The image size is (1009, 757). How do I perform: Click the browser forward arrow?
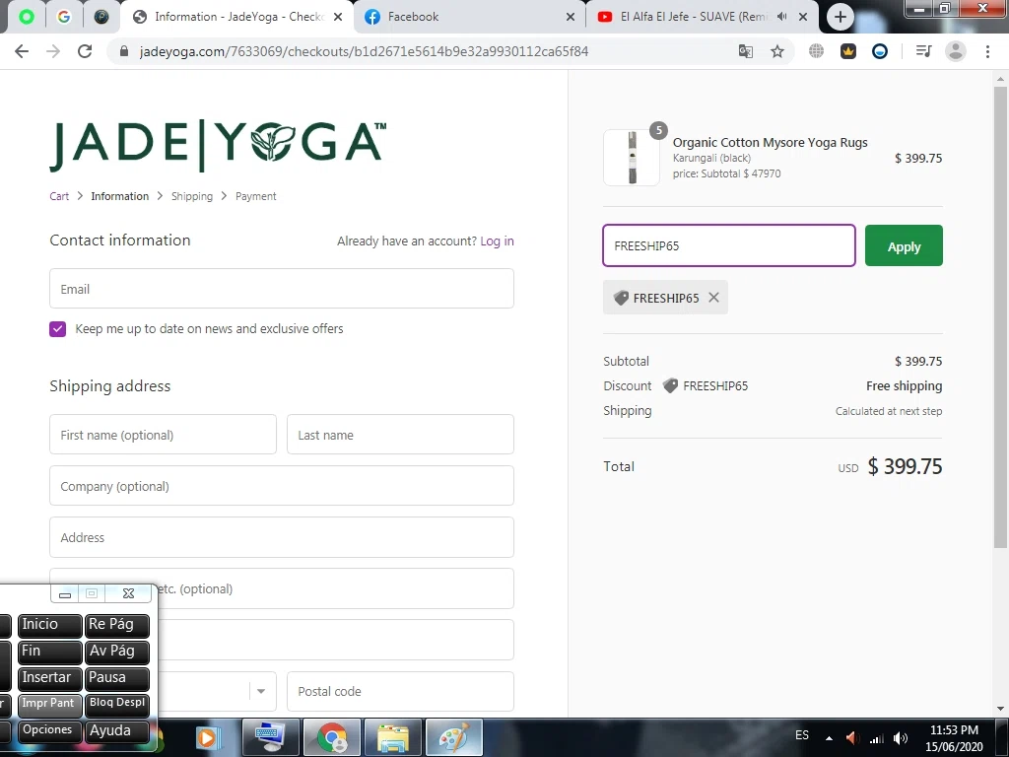[53, 51]
